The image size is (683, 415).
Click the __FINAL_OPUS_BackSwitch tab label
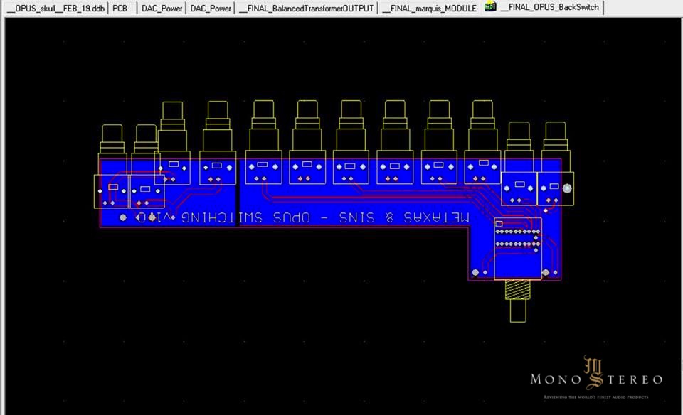(551, 8)
